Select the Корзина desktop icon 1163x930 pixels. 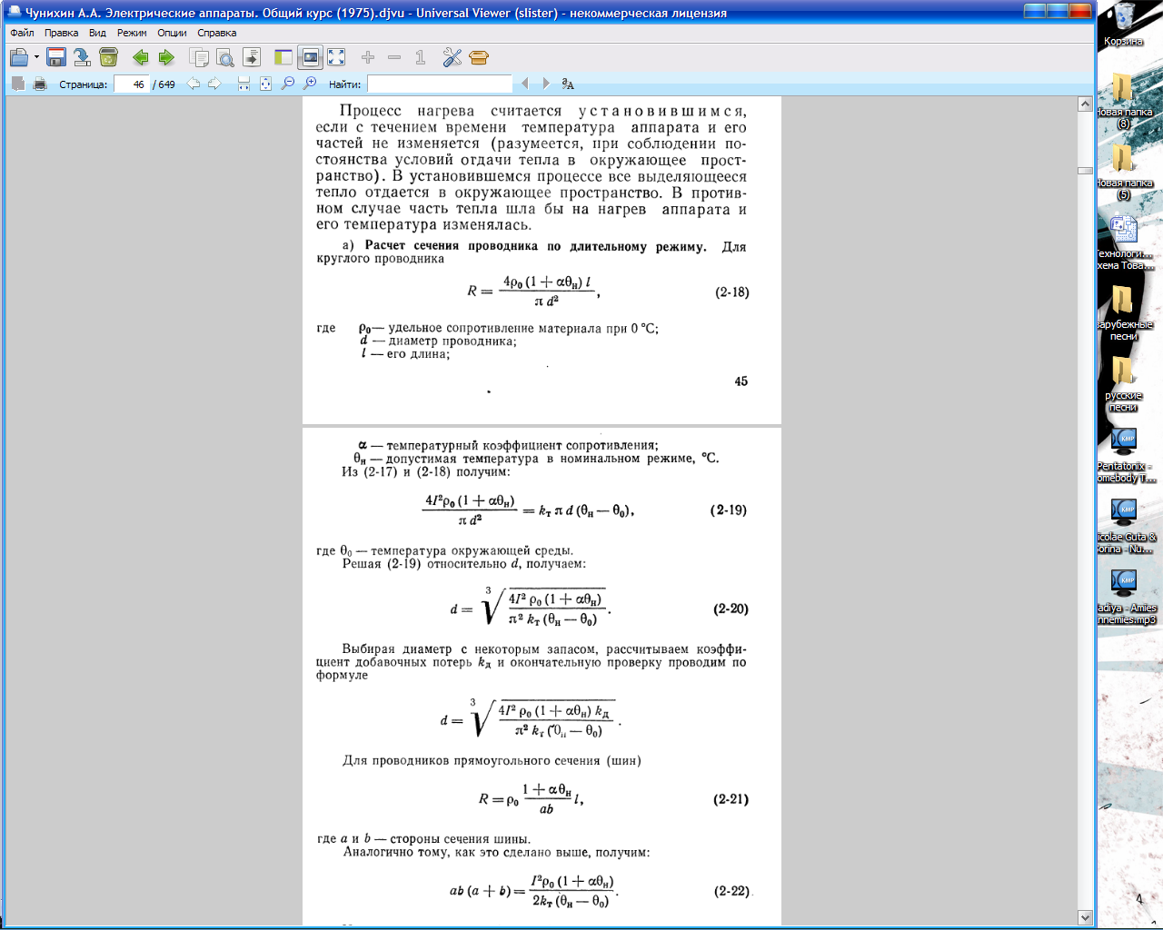click(x=1124, y=25)
